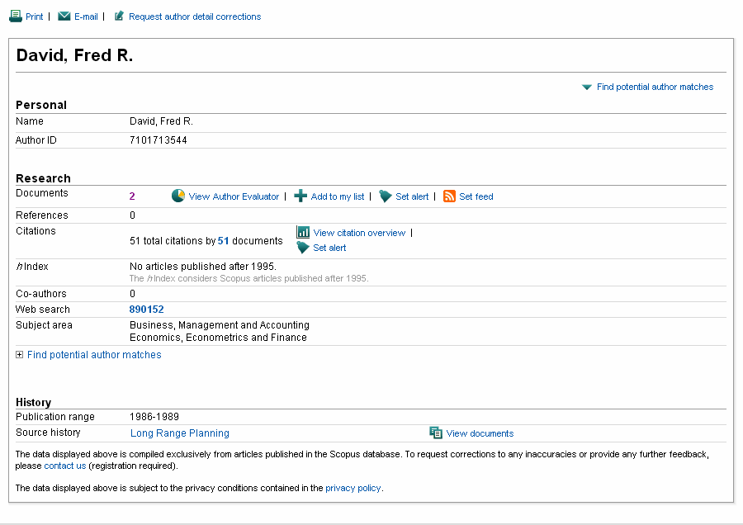The image size is (743, 525).
Task: Click the Documents row alert icon
Action: point(385,196)
